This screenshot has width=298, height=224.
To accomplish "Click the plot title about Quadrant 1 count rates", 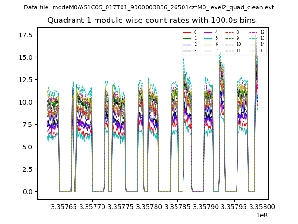I will (x=153, y=21).
